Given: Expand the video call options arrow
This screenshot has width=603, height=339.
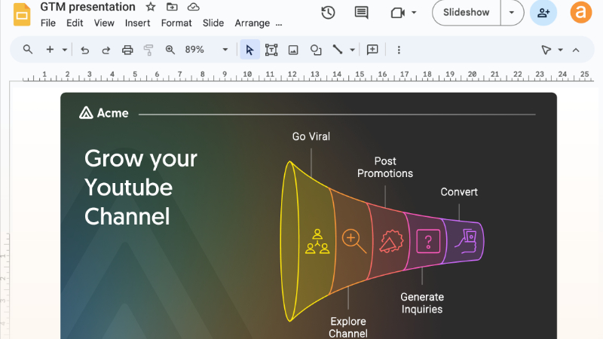Looking at the screenshot, I should click(x=414, y=13).
